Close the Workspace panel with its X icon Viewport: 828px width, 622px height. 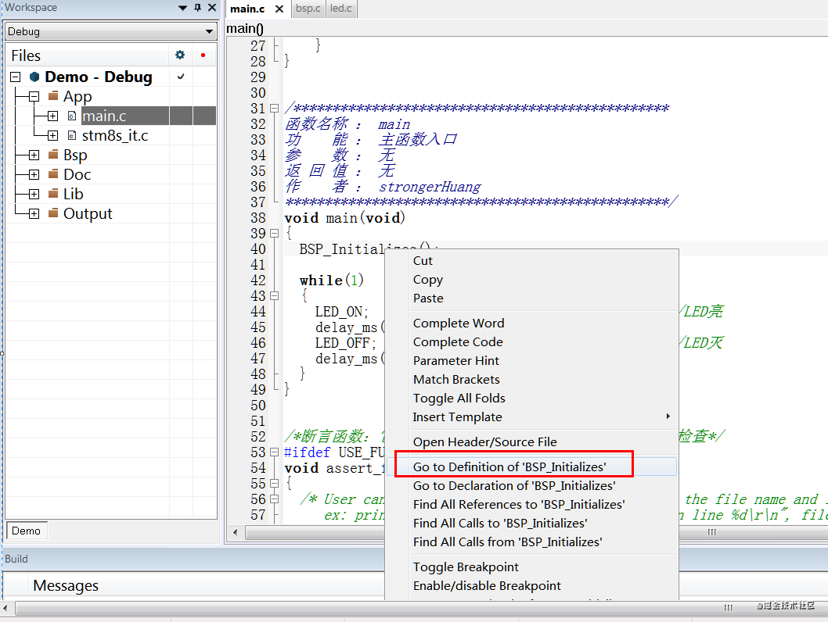(211, 8)
